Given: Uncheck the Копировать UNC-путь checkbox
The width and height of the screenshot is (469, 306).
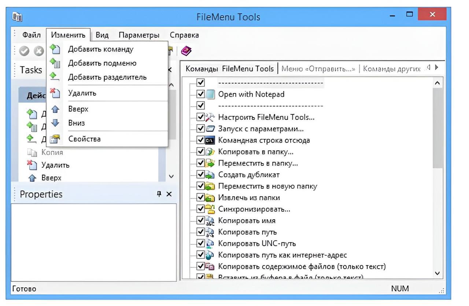Looking at the screenshot, I should point(200,243).
